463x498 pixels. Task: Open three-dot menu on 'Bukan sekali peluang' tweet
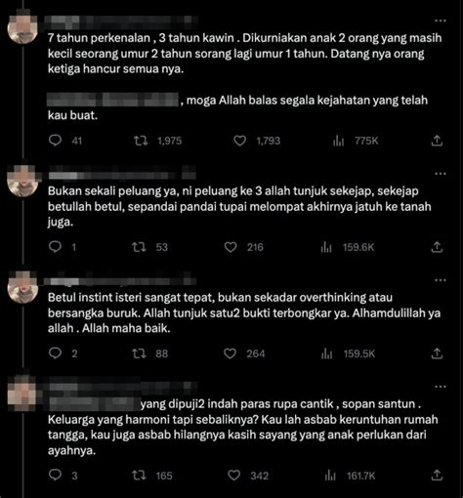click(x=441, y=174)
